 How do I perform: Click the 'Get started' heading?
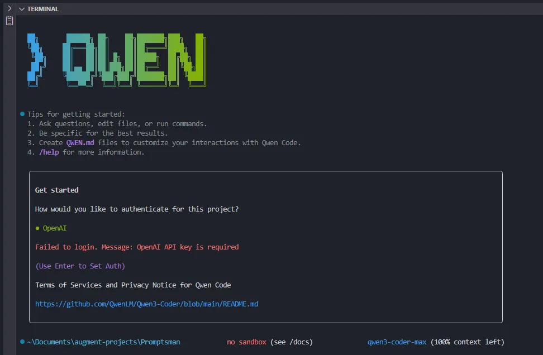tap(57, 190)
